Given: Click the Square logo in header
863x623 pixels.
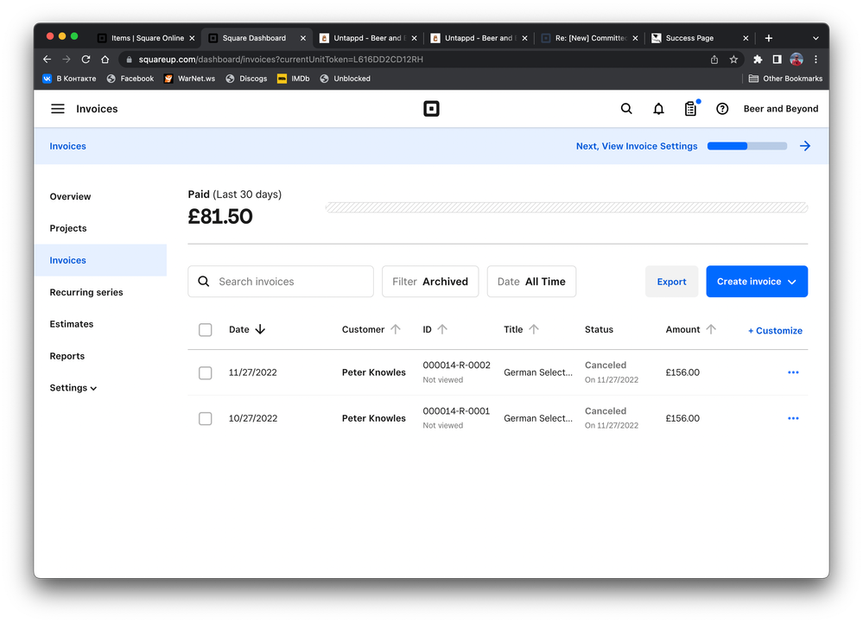Looking at the screenshot, I should pos(431,109).
